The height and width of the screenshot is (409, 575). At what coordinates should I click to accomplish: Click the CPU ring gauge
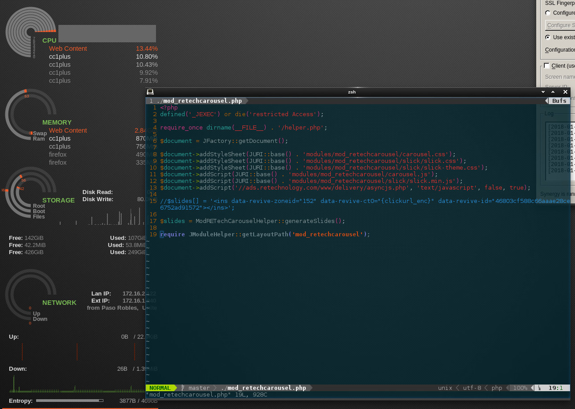coord(30,32)
